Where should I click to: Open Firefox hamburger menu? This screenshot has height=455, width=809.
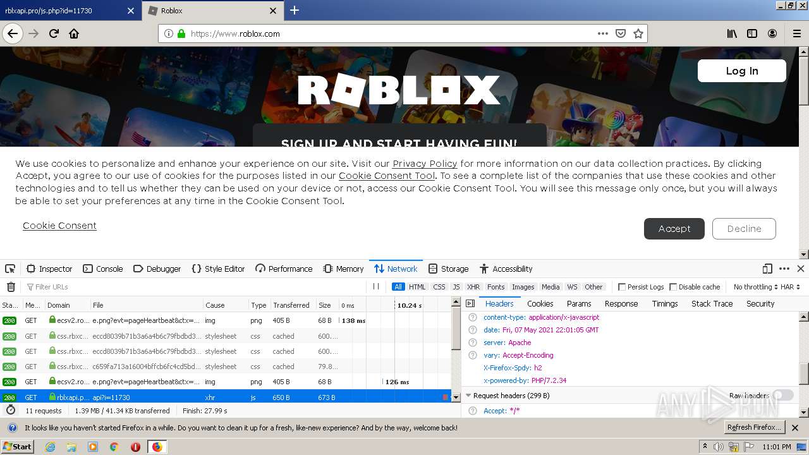pos(797,33)
